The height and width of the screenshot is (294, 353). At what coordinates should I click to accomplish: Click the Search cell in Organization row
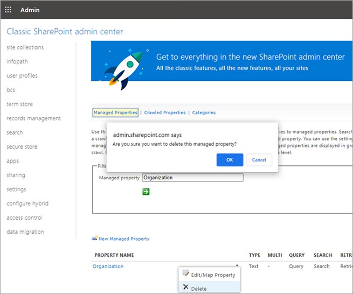coord(322,266)
